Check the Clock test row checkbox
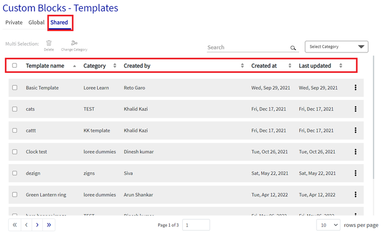Screen dimensions: 384x237 tap(15, 152)
